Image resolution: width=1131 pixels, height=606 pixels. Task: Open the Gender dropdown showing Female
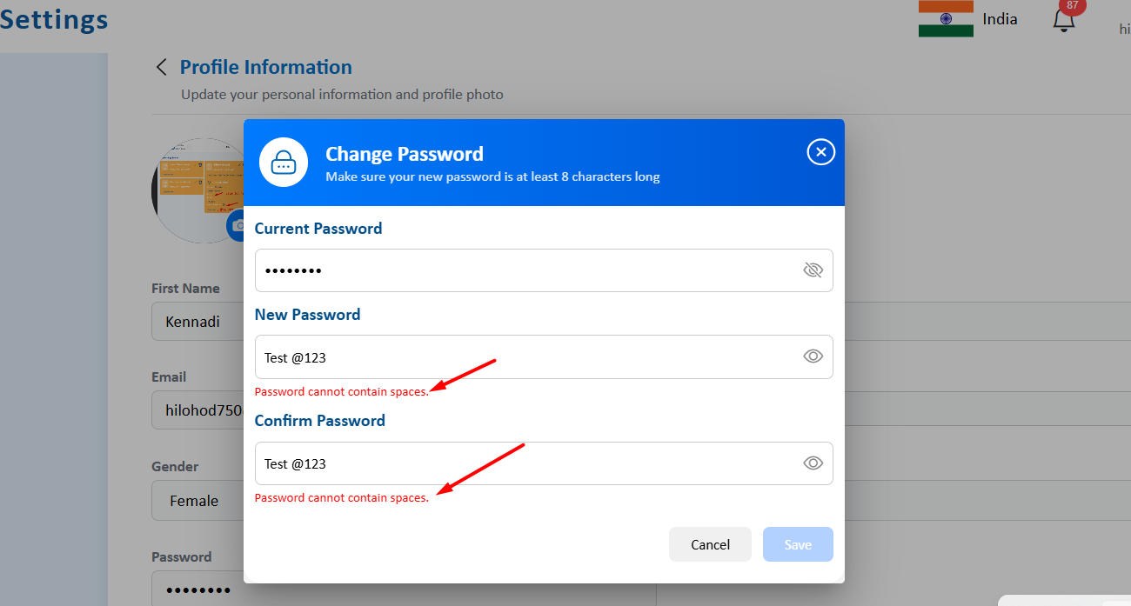coord(196,501)
